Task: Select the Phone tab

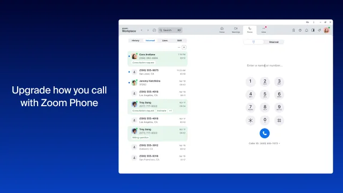Action: (x=250, y=30)
